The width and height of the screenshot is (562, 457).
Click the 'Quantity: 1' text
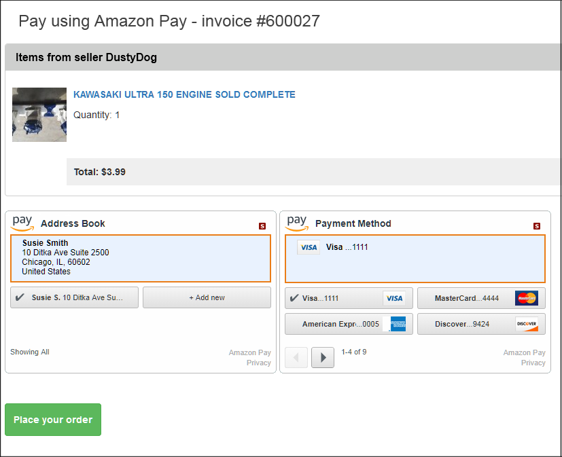(x=96, y=115)
